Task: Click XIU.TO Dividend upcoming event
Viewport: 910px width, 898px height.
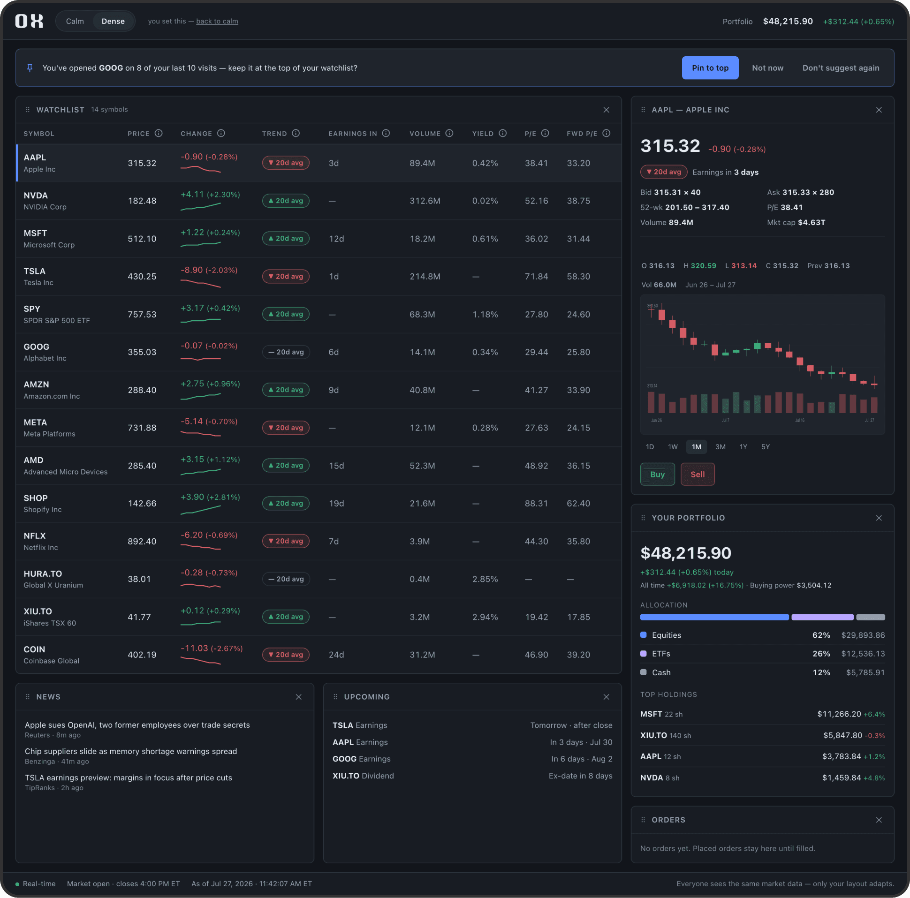Action: pos(472,776)
